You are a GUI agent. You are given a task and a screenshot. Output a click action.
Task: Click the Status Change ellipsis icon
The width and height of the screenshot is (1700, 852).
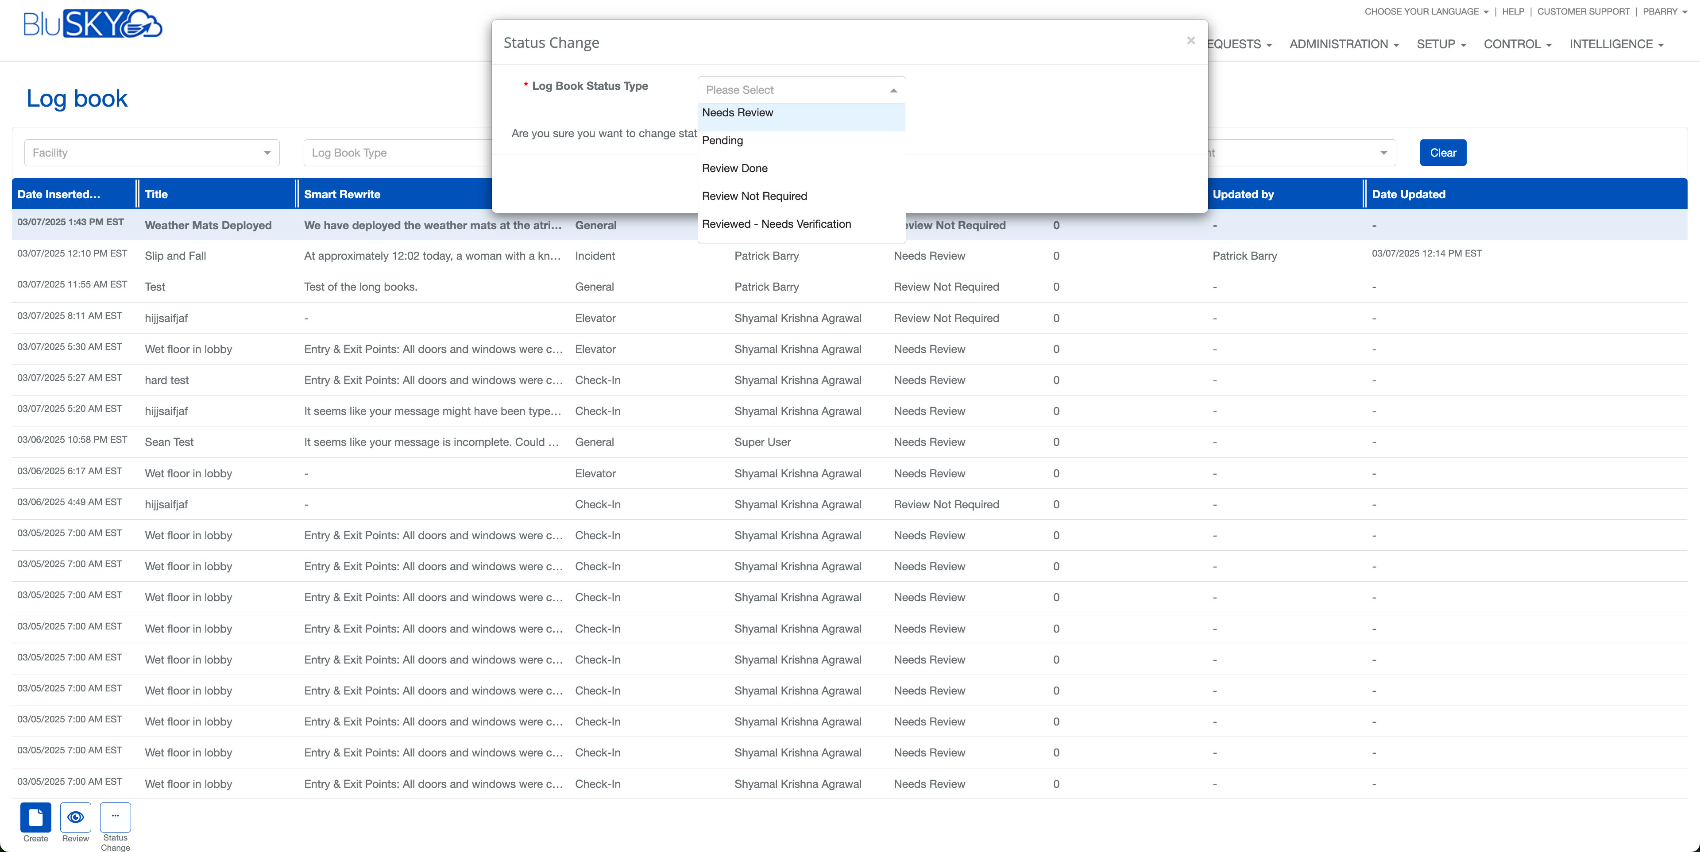pos(115,817)
